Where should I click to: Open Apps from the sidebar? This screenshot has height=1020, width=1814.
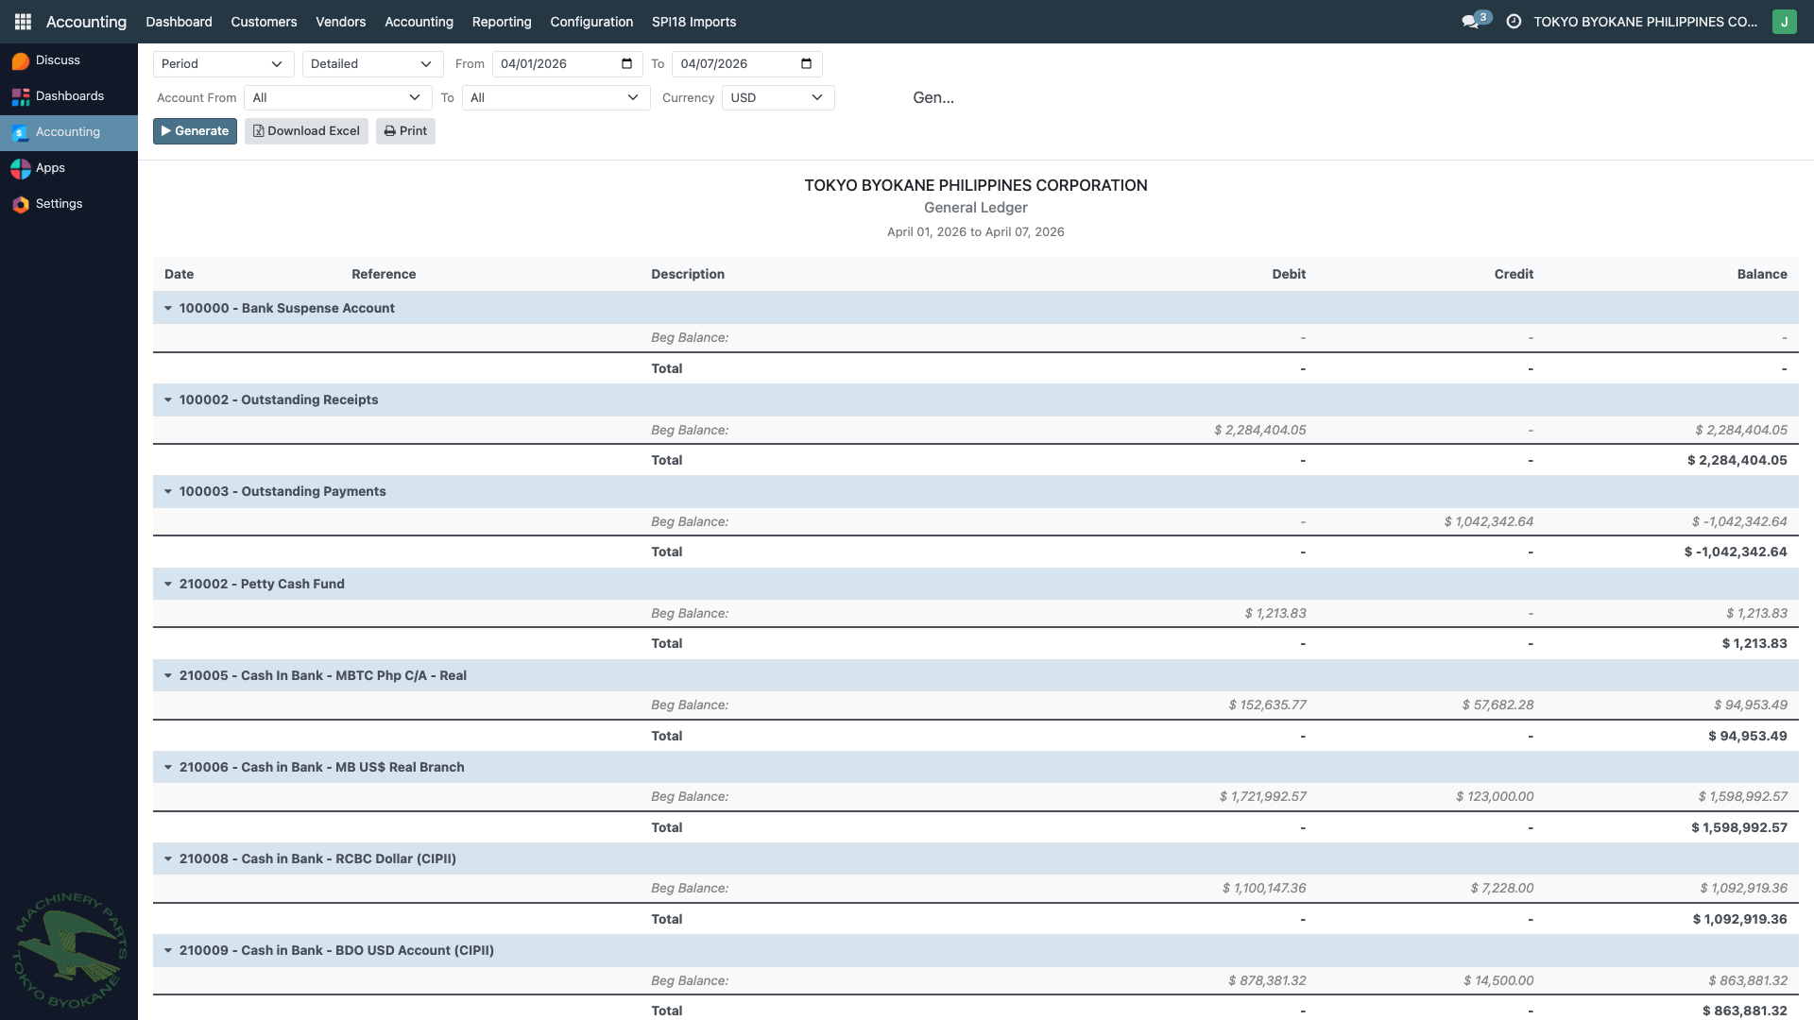pos(51,167)
